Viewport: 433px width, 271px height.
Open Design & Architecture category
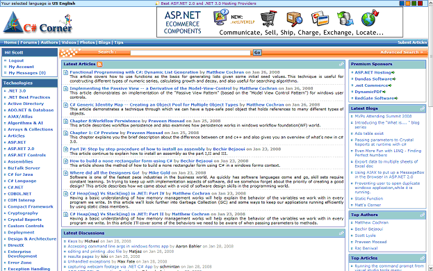(x=32, y=239)
